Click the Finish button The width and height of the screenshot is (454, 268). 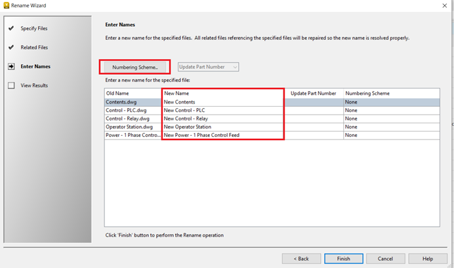(x=344, y=259)
